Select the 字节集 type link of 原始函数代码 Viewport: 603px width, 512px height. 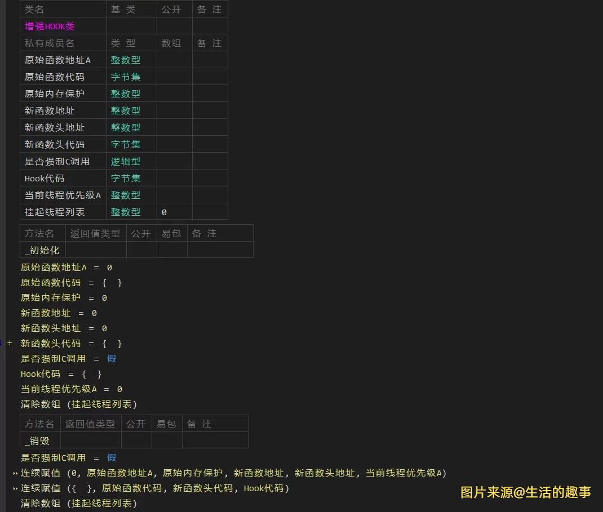125,77
